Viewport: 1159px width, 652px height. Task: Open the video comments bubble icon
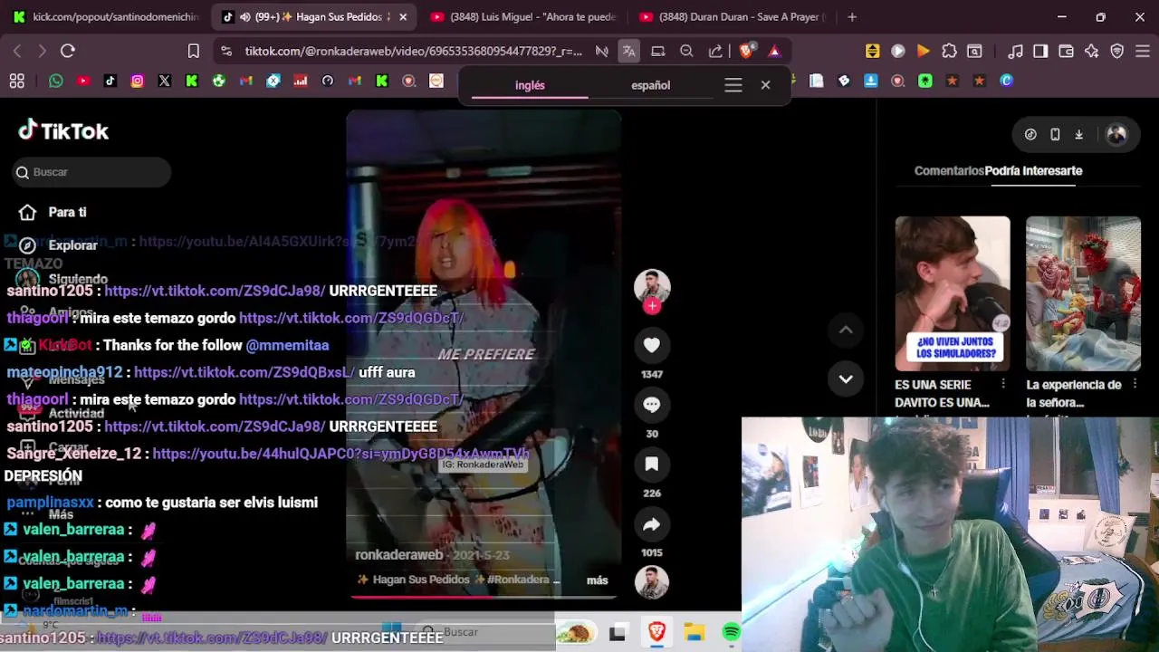tap(651, 405)
